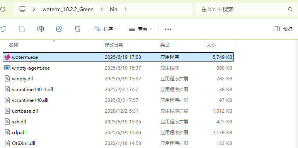
Task: Expand chevron after bin breadcrumb
Action: coord(126,9)
